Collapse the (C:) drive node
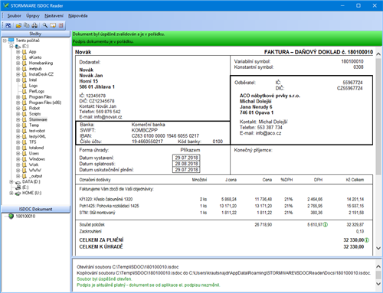The image size is (383, 293). click(x=11, y=46)
